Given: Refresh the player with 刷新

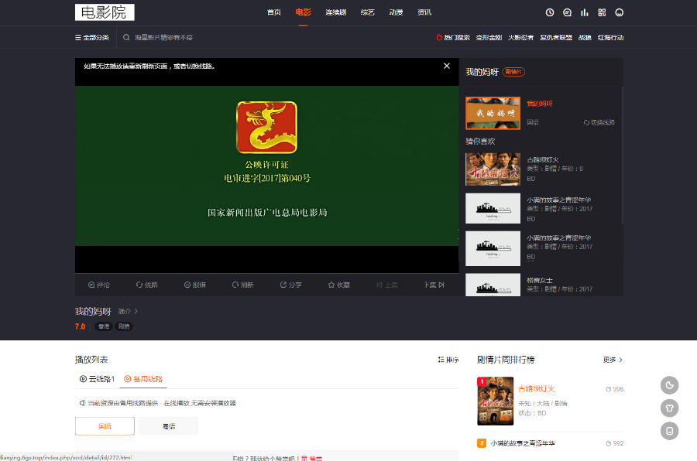Looking at the screenshot, I should [242, 285].
